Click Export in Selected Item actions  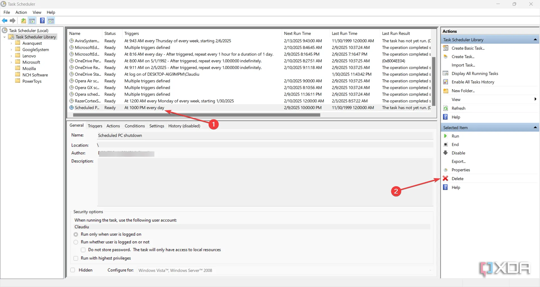(458, 162)
